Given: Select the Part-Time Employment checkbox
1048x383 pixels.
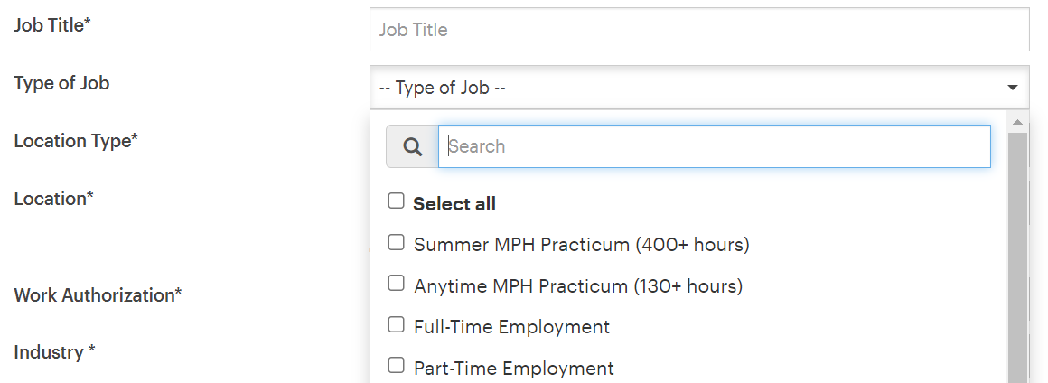Looking at the screenshot, I should point(396,366).
